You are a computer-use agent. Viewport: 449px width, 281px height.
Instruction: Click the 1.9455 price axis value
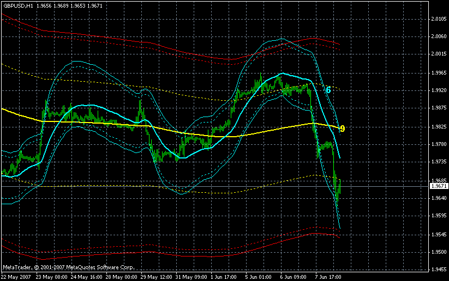pyautogui.click(x=439, y=269)
